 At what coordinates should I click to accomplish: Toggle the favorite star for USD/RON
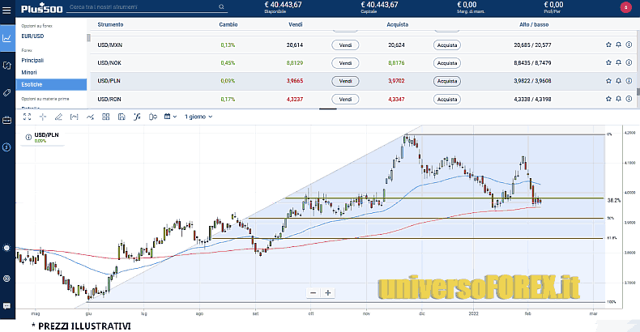[x=608, y=99]
